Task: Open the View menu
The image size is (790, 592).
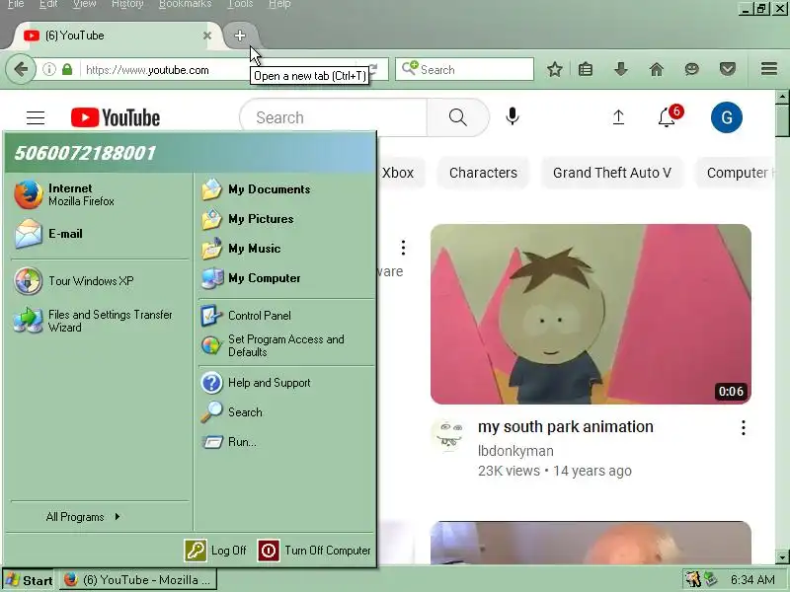Action: [x=84, y=5]
